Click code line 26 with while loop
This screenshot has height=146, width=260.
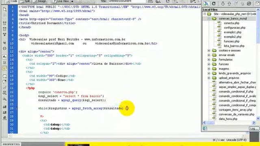tap(81, 108)
